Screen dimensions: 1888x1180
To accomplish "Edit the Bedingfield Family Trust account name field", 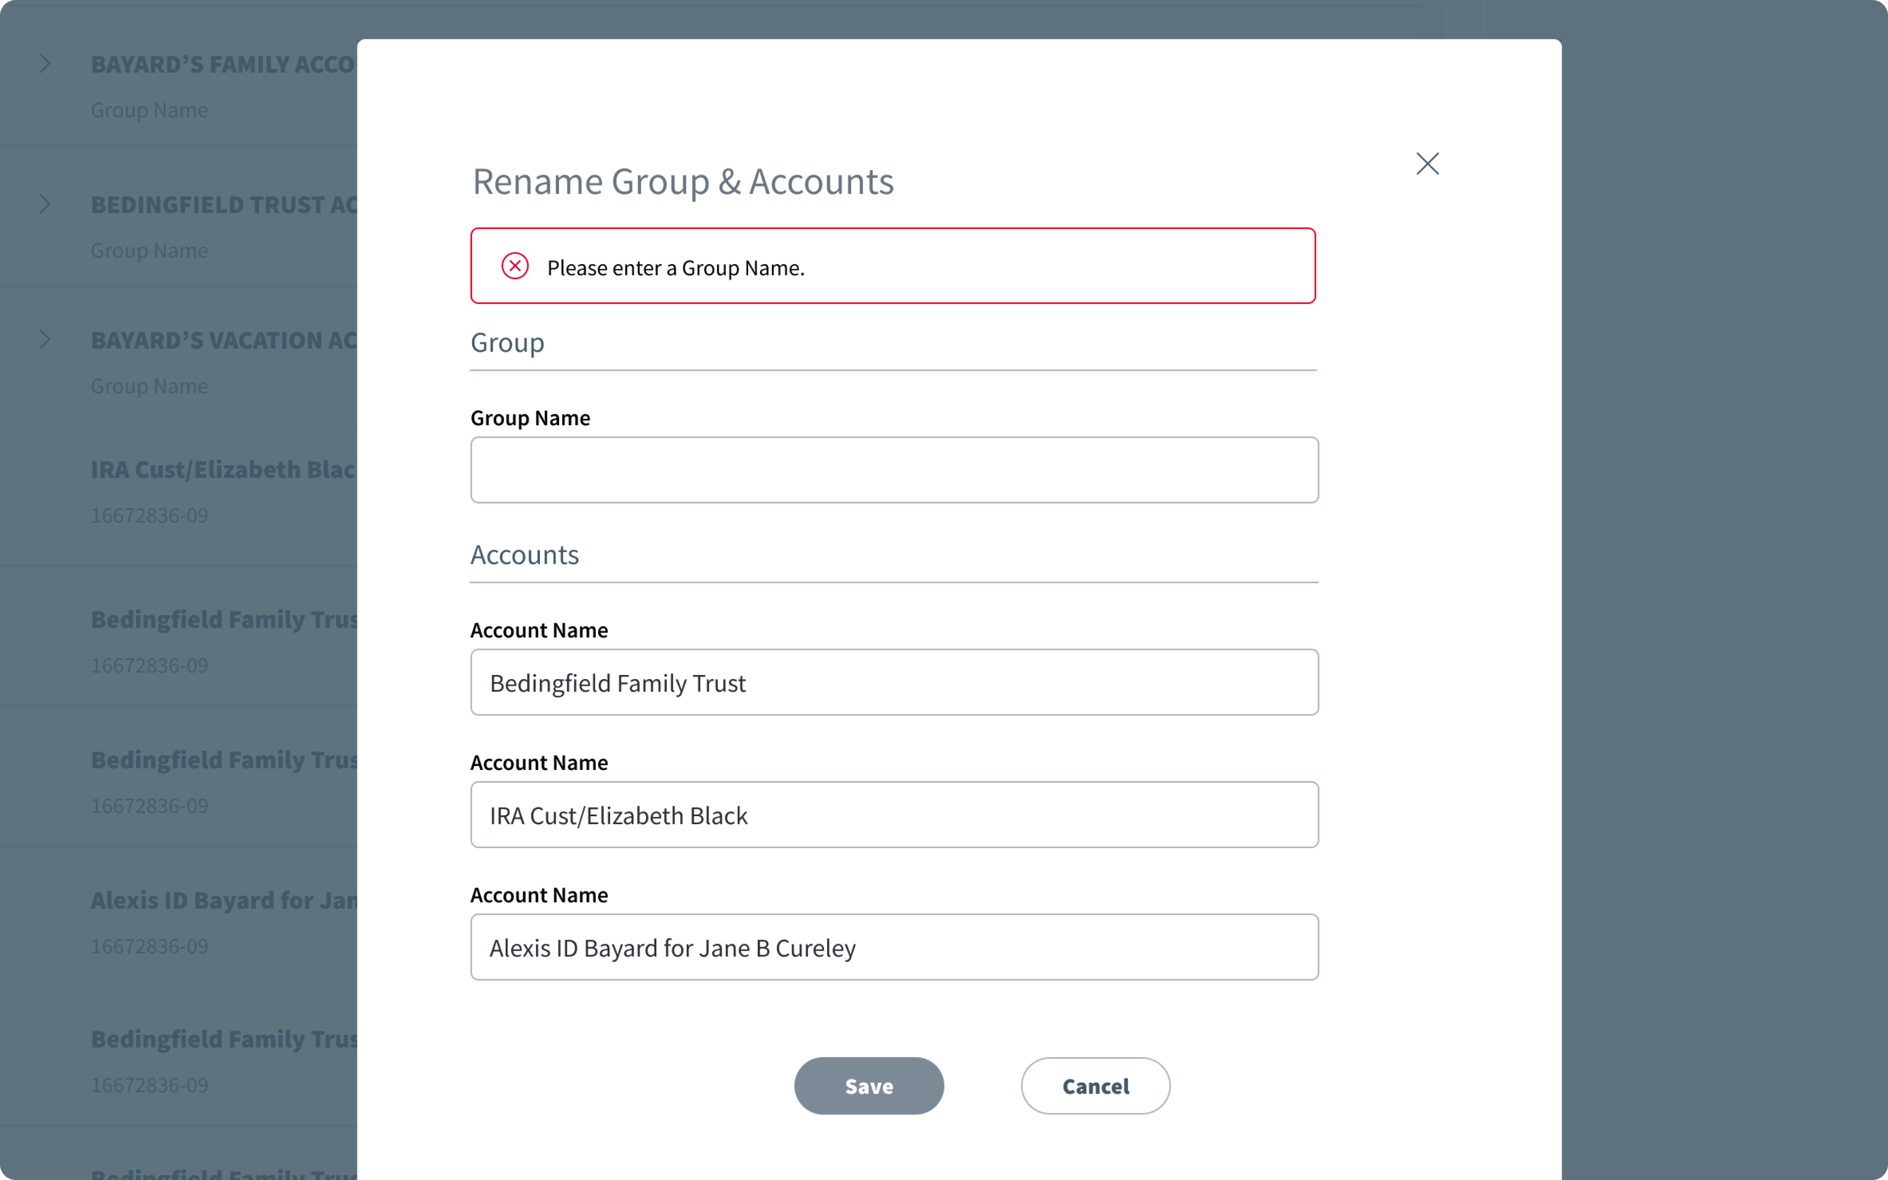I will [894, 682].
